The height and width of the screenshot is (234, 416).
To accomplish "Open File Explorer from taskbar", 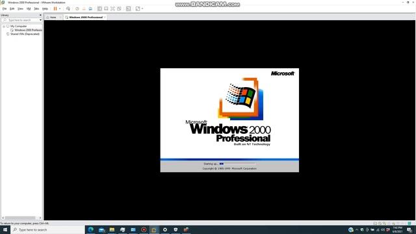I will click(x=112, y=229).
